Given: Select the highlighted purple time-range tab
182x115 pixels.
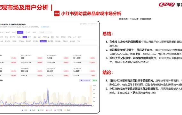Looking at the screenshot, I should coord(20,32).
